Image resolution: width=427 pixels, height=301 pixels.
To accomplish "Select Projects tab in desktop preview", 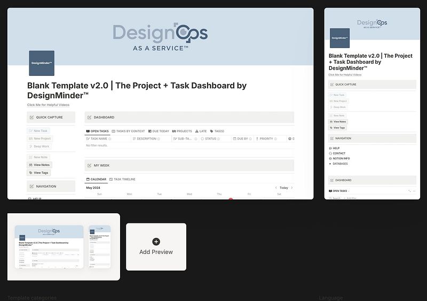I will click(x=182, y=132).
